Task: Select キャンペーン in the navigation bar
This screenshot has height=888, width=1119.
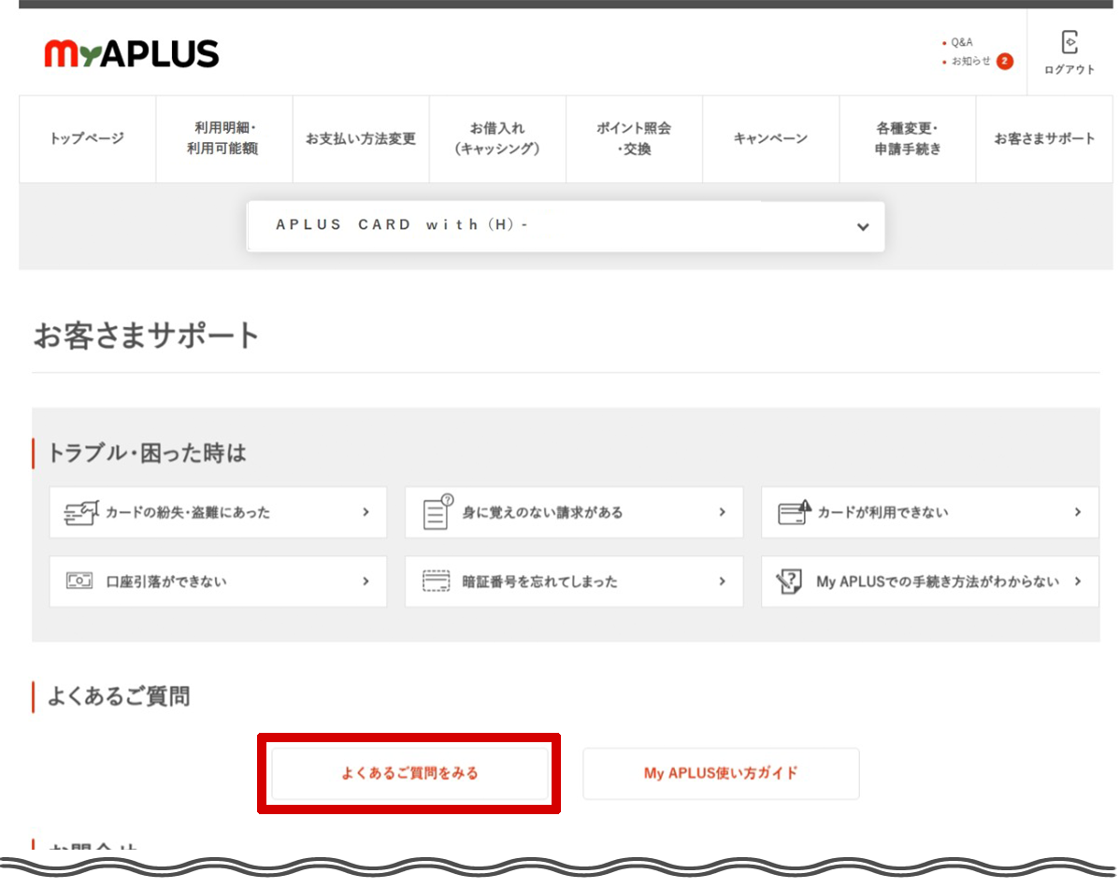Action: (770, 138)
